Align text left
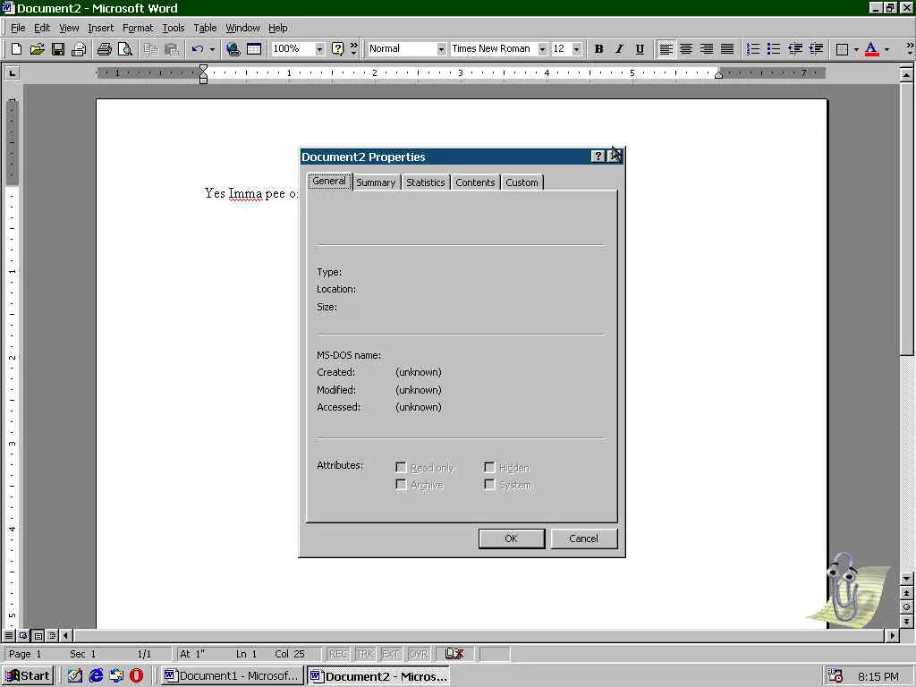 click(x=666, y=49)
